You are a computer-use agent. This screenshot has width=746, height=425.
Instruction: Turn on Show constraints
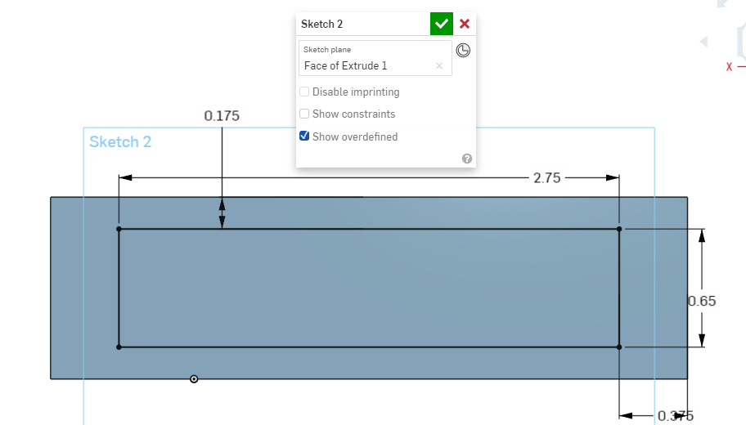tap(304, 114)
